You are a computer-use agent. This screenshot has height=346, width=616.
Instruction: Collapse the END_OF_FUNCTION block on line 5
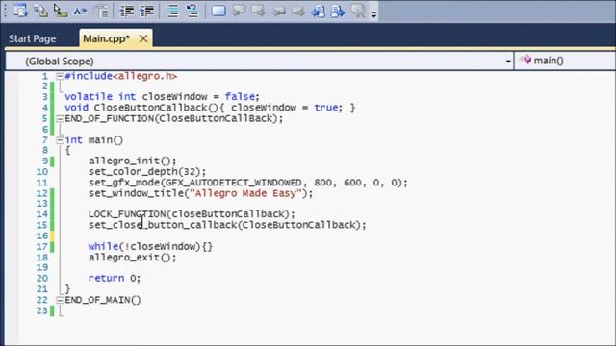pyautogui.click(x=60, y=118)
